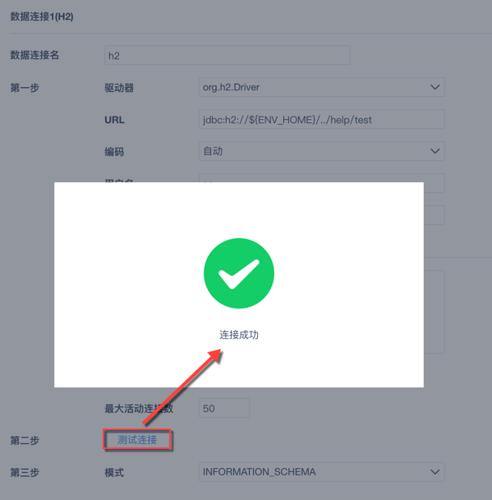Open the 模式 INFORMATION_SCHEMA dropdown
The height and width of the screenshot is (500, 492).
[x=322, y=471]
